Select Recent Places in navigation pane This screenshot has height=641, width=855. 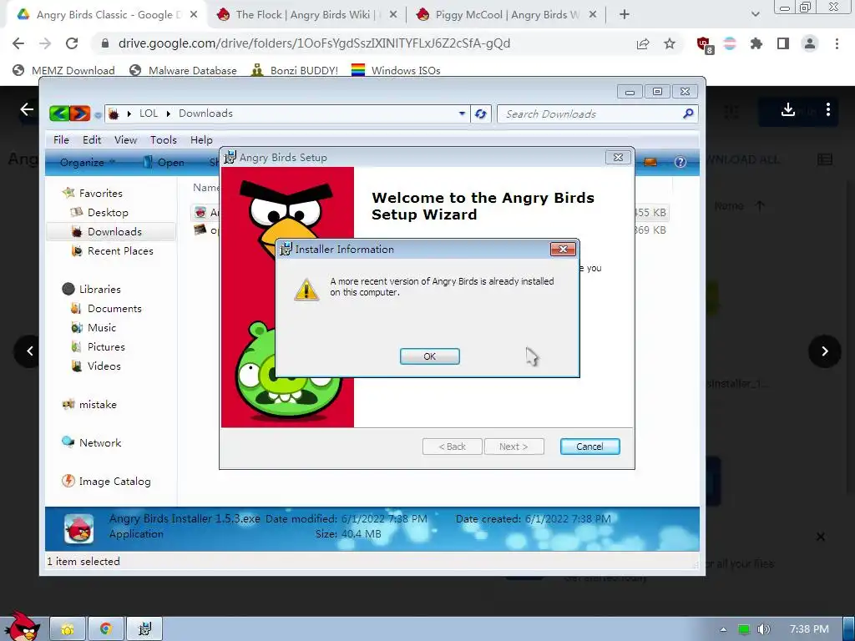pos(113,250)
